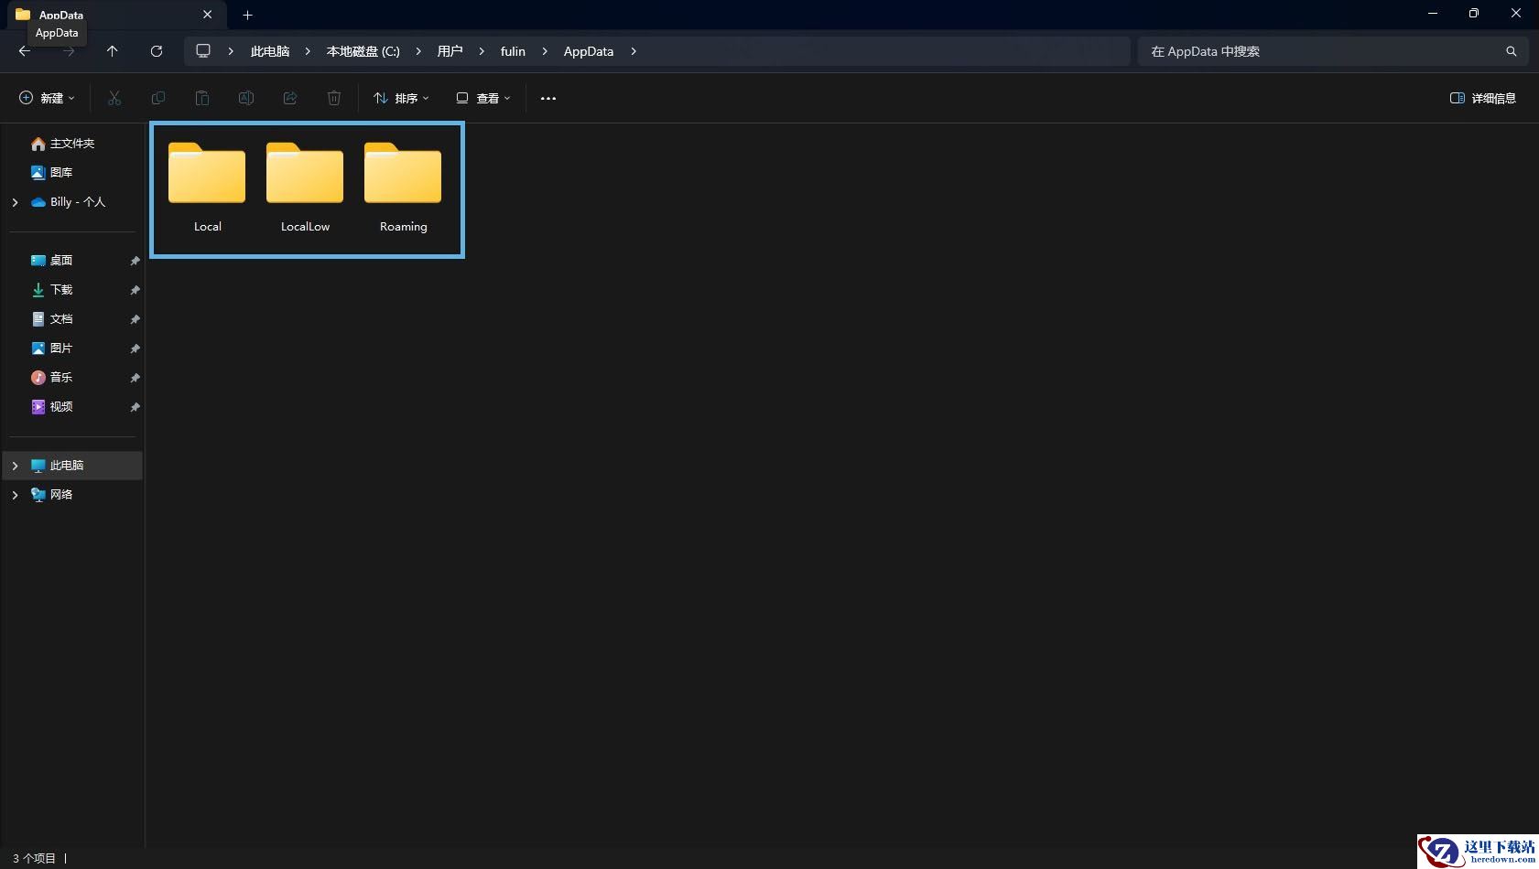Expand the 此电脑 tree node
Screen dimensions: 1539x869
pyautogui.click(x=15, y=466)
